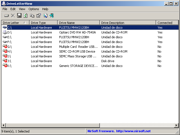Click the No connected value for G:\

coord(159,47)
